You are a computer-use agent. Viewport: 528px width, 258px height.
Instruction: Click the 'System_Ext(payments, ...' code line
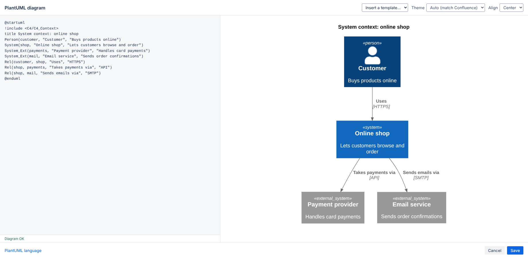click(77, 51)
